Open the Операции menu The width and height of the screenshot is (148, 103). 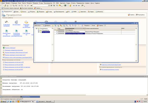[x=14, y=3]
